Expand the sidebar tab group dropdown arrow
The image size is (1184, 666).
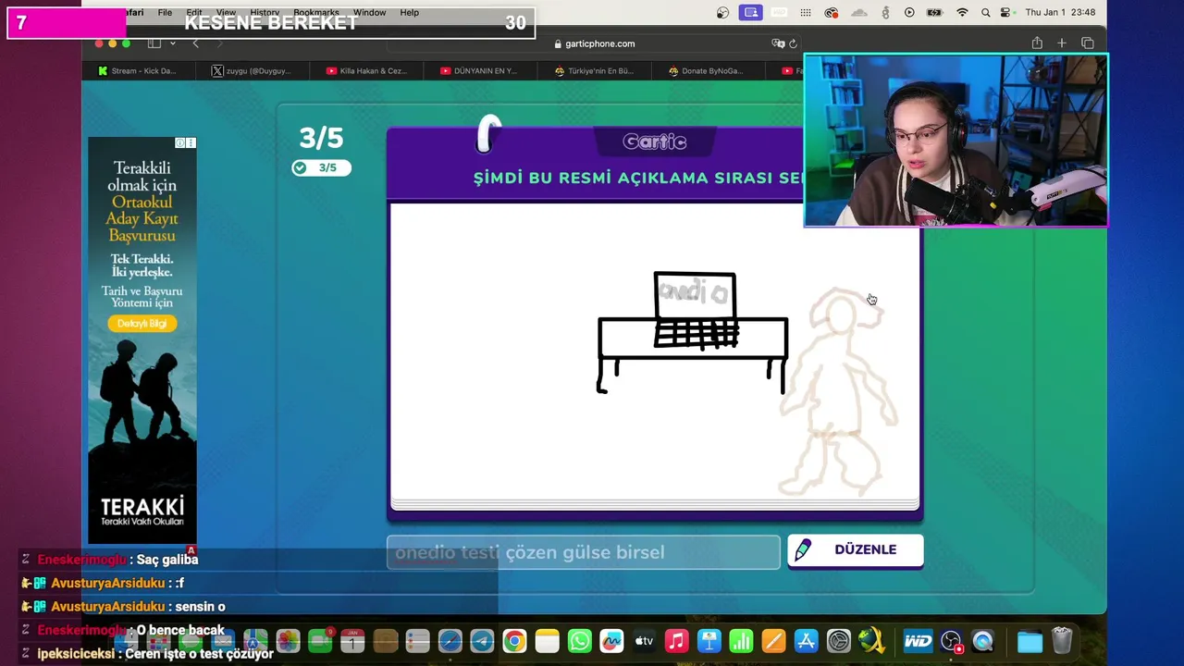pos(172,43)
